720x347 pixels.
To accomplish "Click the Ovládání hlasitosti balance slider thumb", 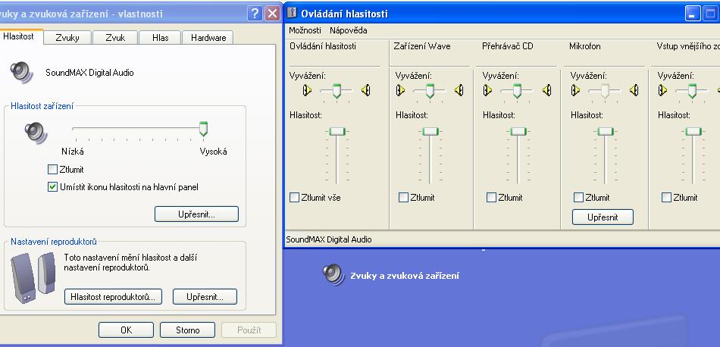I will pos(337,91).
